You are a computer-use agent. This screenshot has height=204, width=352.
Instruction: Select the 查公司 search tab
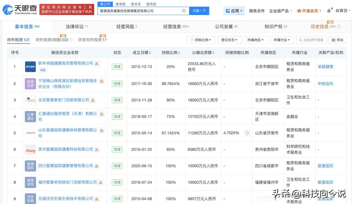(105, 4)
